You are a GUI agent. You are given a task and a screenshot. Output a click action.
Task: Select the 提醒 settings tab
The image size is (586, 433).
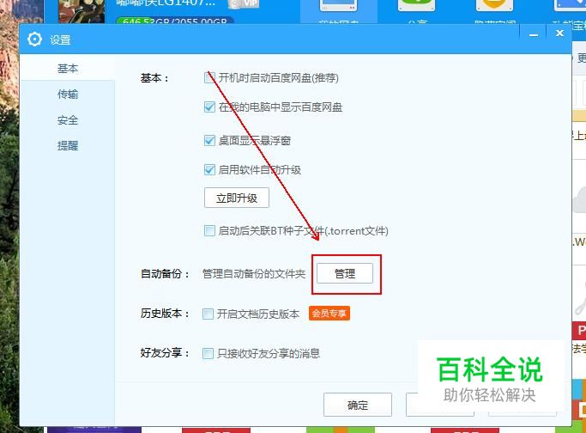[67, 145]
